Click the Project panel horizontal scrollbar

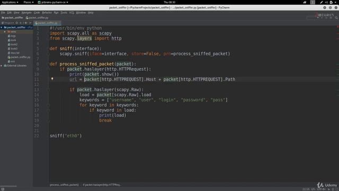[x=8, y=186]
